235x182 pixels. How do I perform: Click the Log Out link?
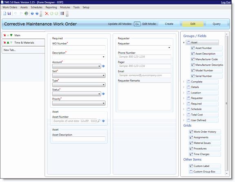[226, 2]
